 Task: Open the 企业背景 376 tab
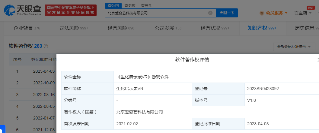click(27, 28)
